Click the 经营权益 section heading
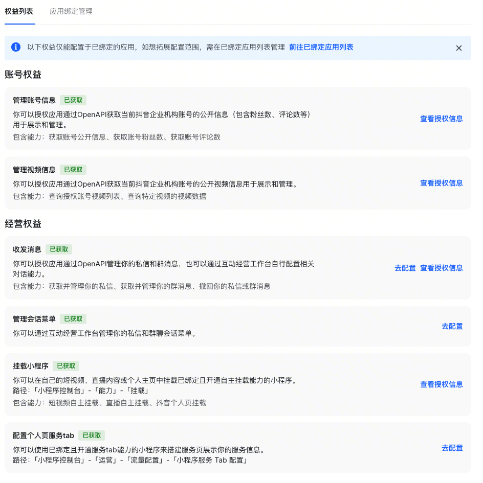Image resolution: width=483 pixels, height=483 pixels. point(23,224)
